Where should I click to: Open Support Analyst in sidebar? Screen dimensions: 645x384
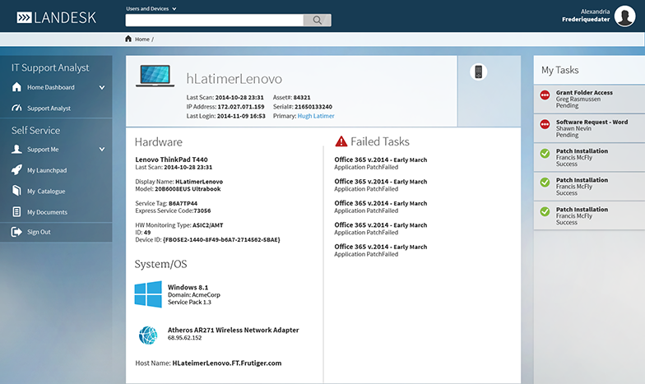point(49,109)
